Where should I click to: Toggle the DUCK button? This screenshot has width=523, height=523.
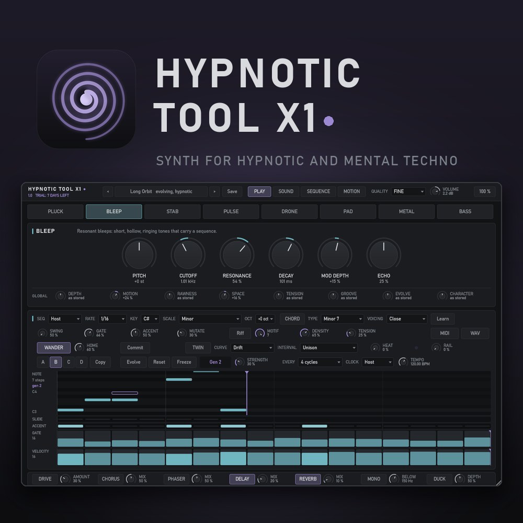tap(439, 479)
